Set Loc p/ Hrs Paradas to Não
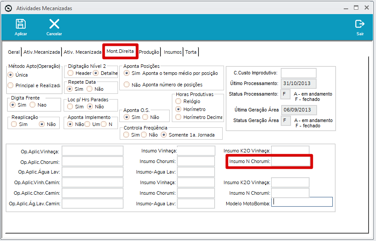This screenshot has width=376, height=241. pos(90,106)
